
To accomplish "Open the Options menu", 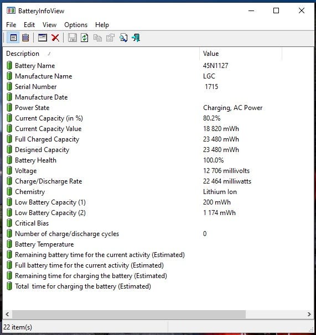I will [x=76, y=25].
